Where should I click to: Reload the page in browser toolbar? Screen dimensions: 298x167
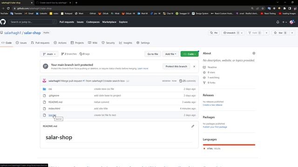click(8, 8)
